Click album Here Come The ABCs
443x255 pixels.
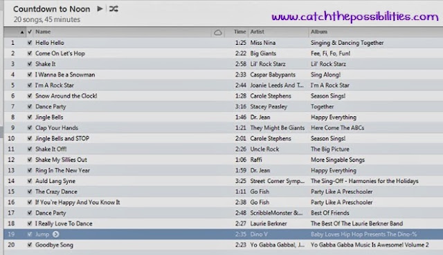click(x=337, y=128)
